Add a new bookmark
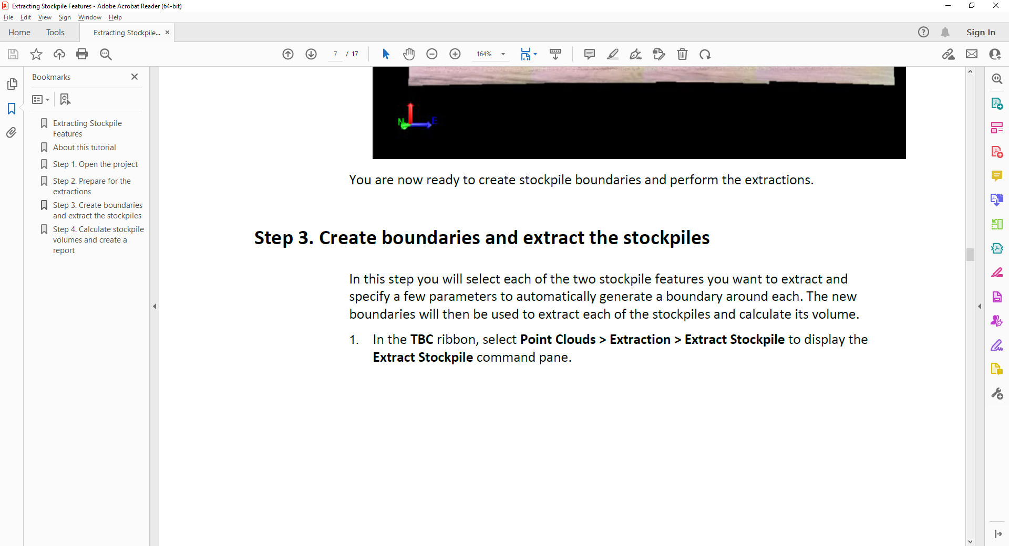1009x546 pixels. 65,99
